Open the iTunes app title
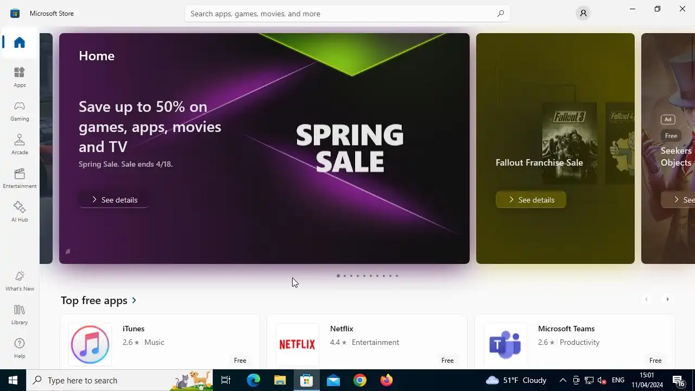Image resolution: width=695 pixels, height=391 pixels. pyautogui.click(x=134, y=329)
